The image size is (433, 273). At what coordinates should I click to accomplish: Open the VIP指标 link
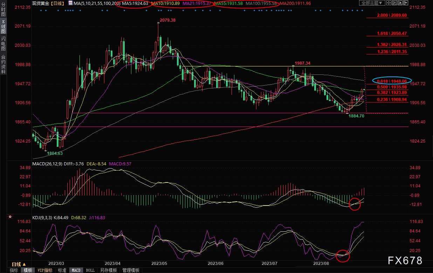[x=45, y=270]
